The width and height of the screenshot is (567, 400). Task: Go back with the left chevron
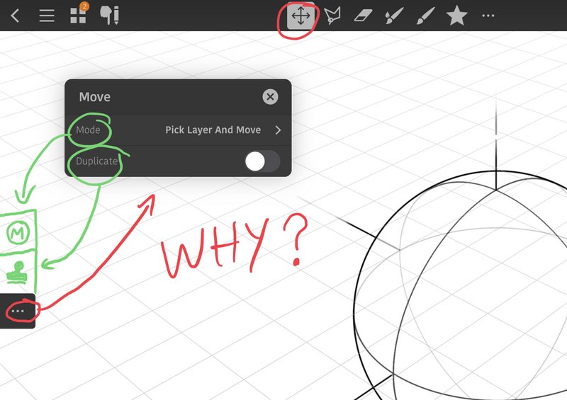(x=15, y=16)
